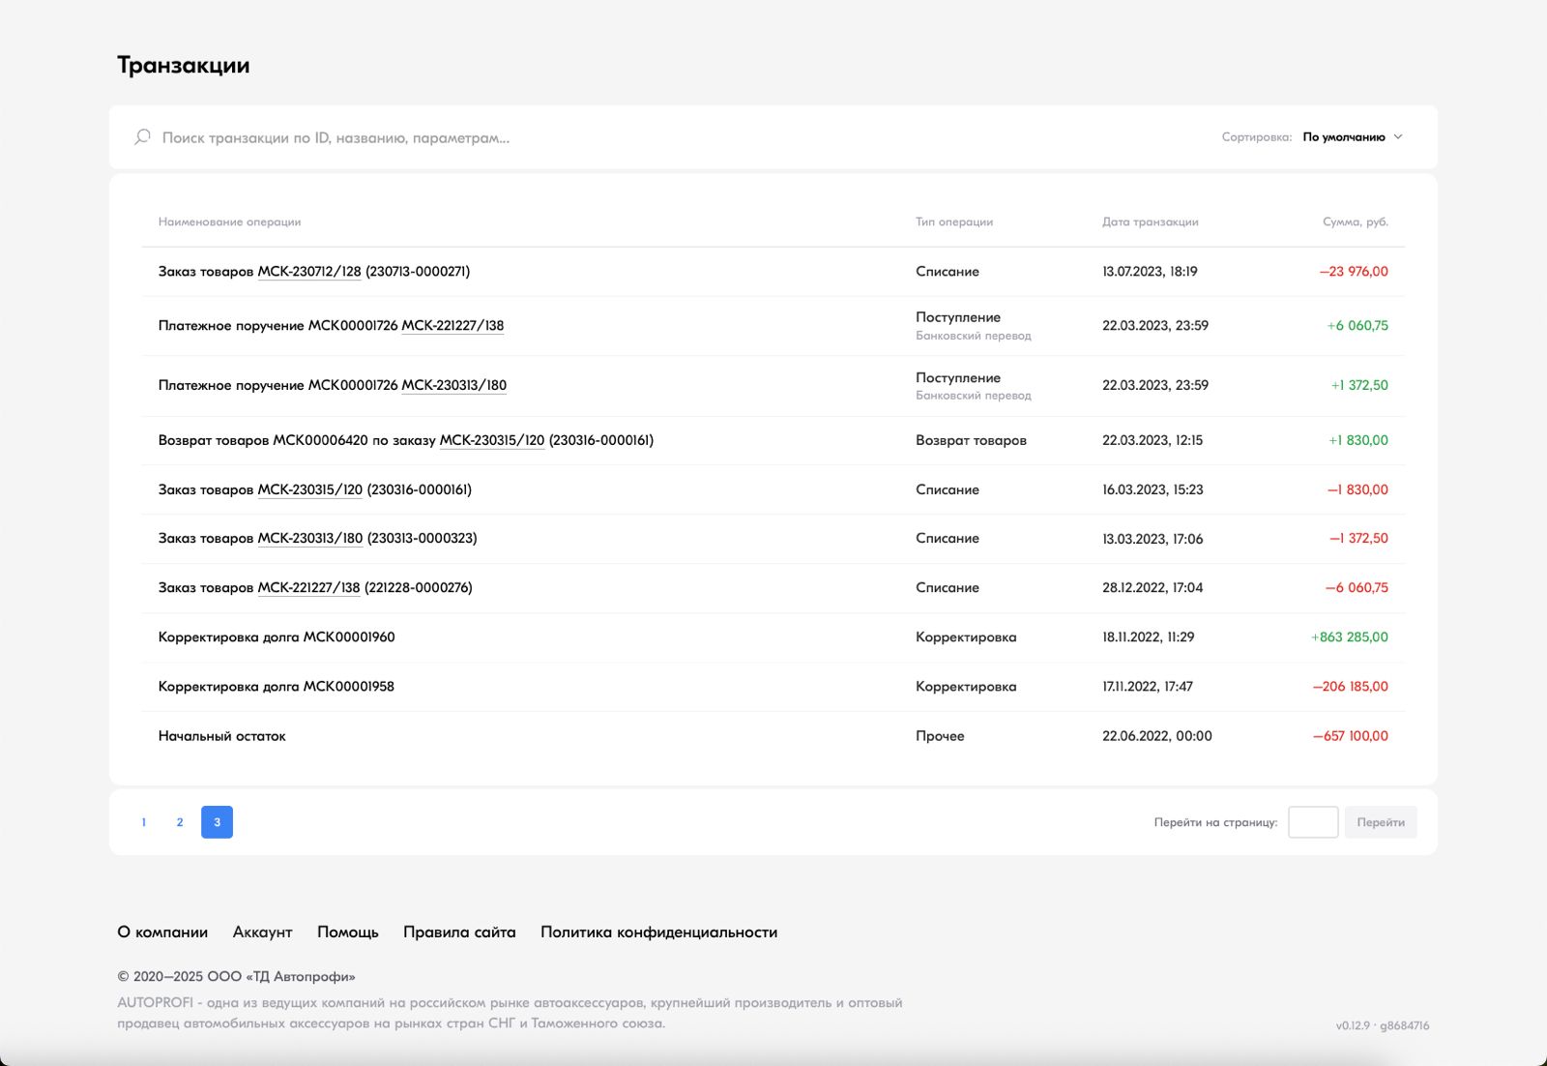Click the search magnifier icon

(x=142, y=137)
